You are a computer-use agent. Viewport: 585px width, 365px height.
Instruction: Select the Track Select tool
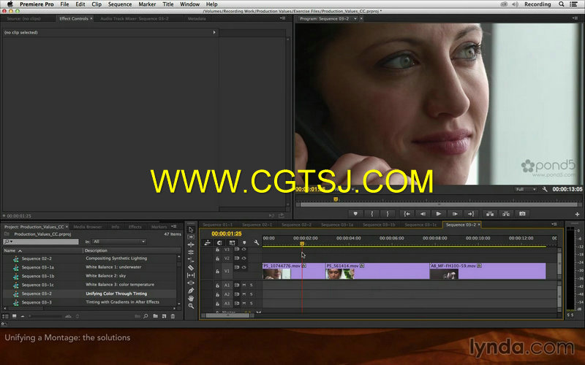point(191,237)
